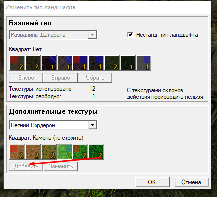Screen dimensions: 217x197
Task: Select dark cobblestone base tile with blue corner
Action: [96, 63]
